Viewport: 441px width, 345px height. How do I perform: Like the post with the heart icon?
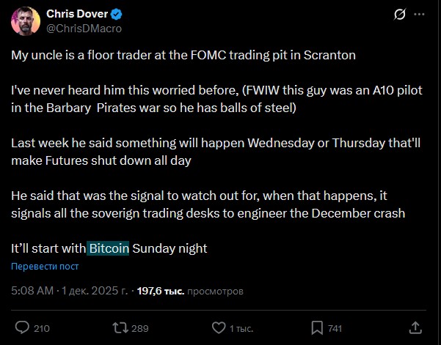click(218, 327)
